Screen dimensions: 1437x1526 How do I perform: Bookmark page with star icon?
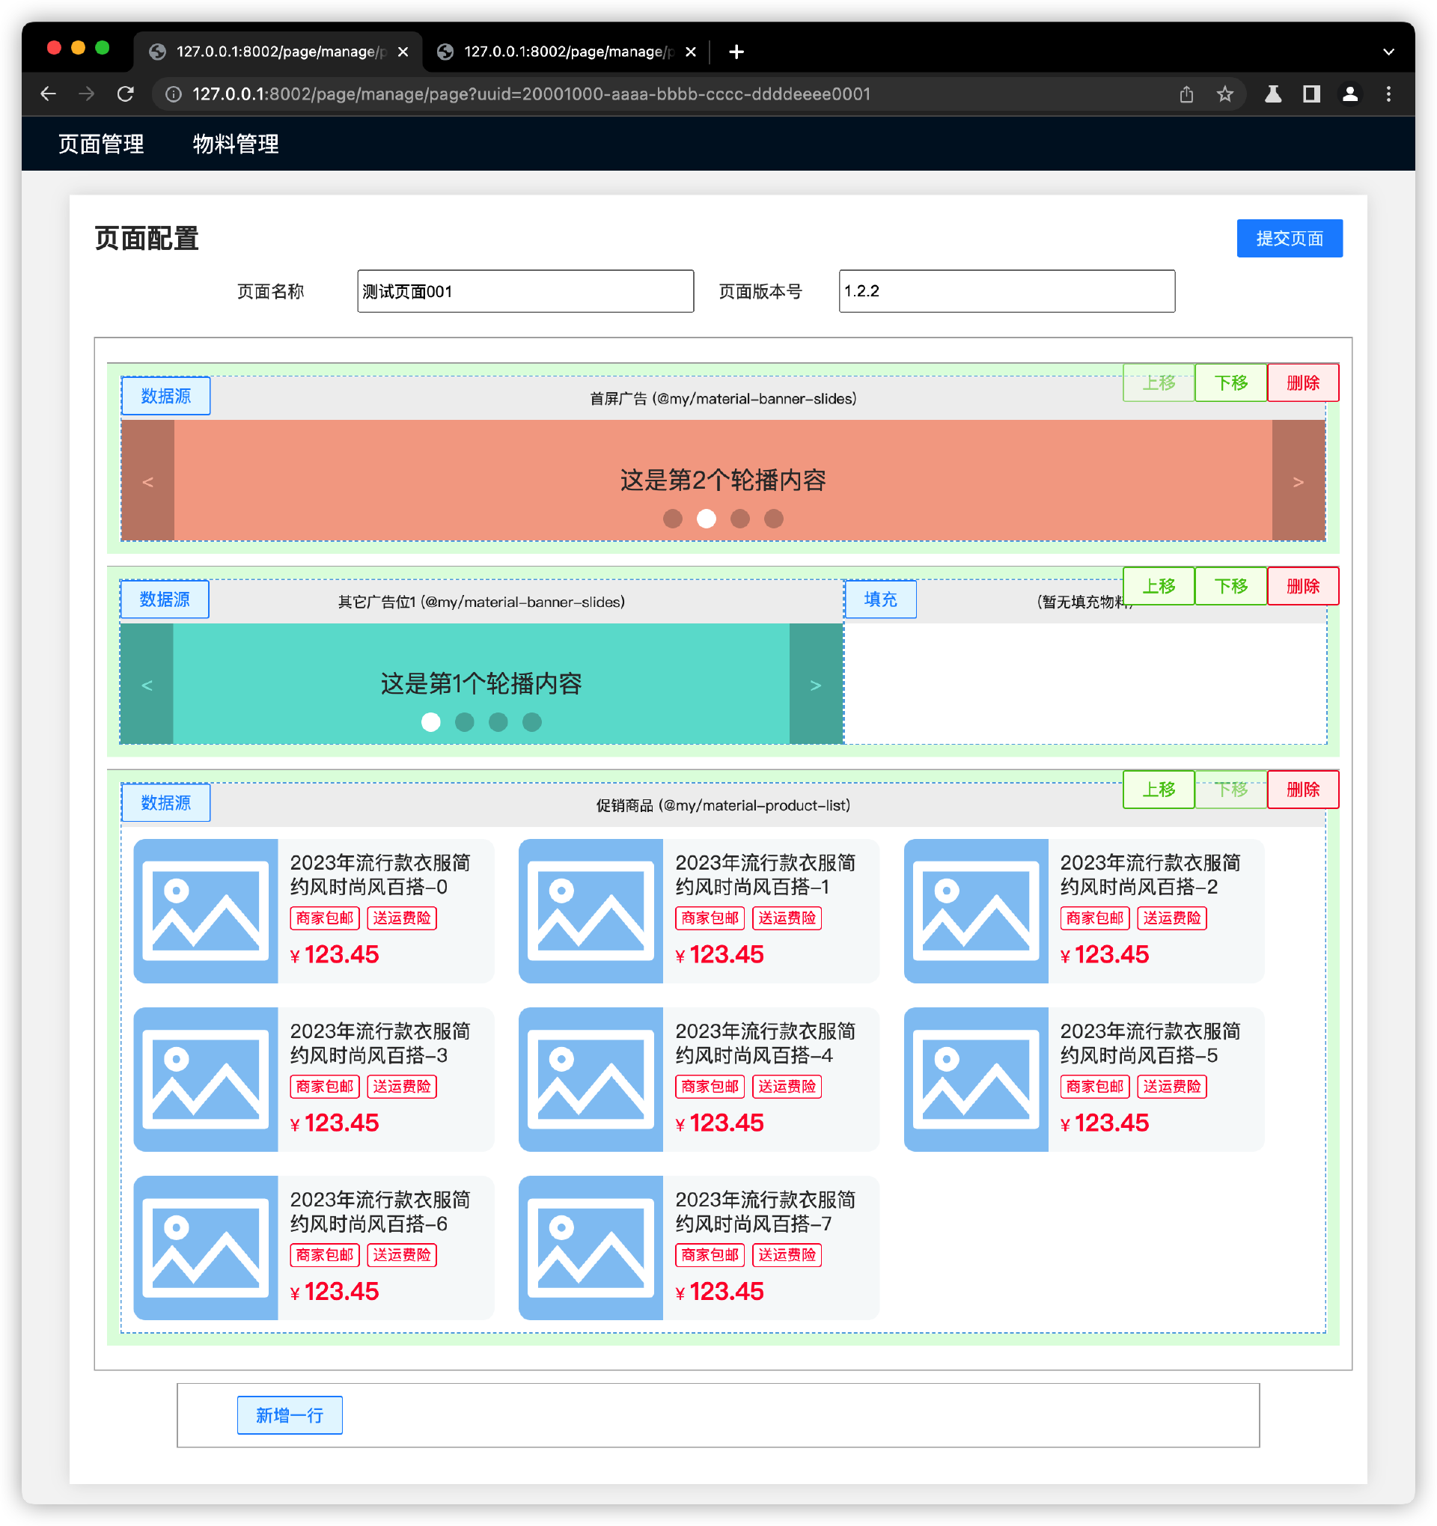(x=1224, y=94)
